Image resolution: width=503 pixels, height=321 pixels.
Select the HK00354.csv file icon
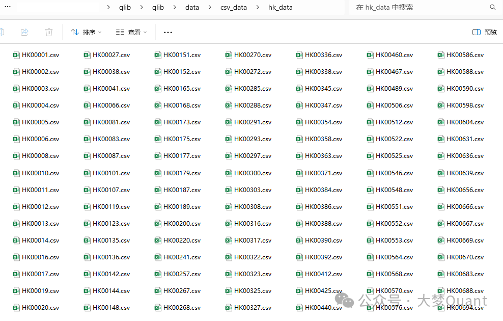pos(299,122)
